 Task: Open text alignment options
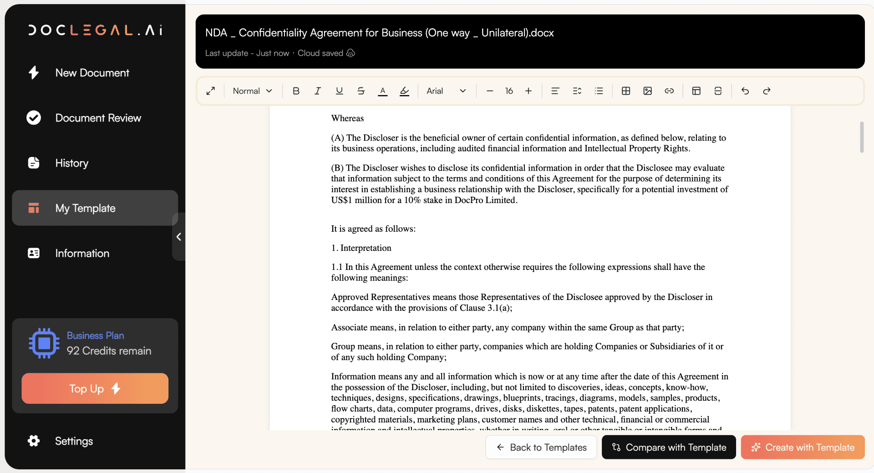555,91
